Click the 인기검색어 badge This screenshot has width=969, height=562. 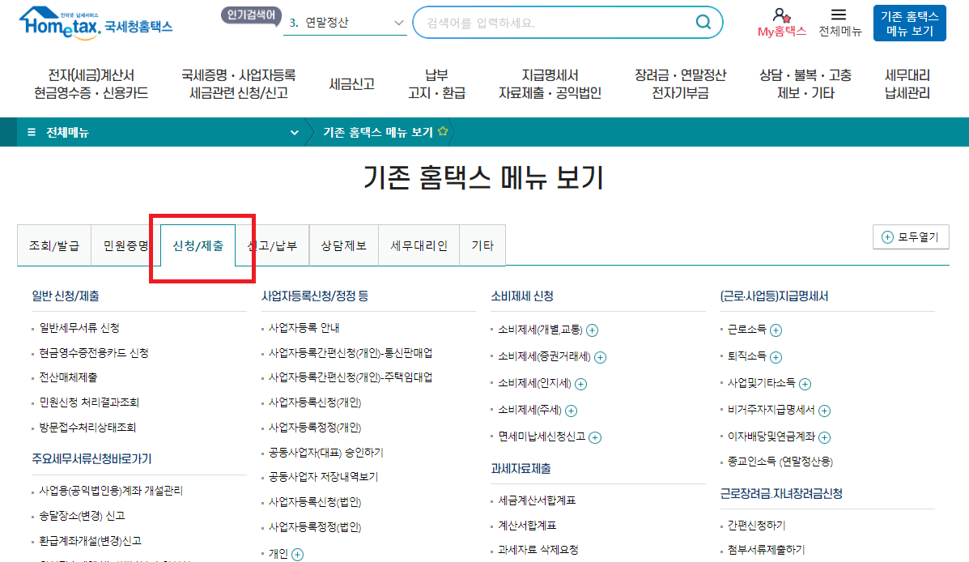[x=252, y=15]
